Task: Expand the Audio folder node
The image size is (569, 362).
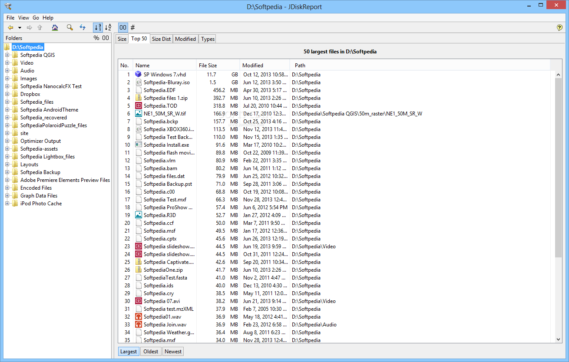Action: coord(7,71)
